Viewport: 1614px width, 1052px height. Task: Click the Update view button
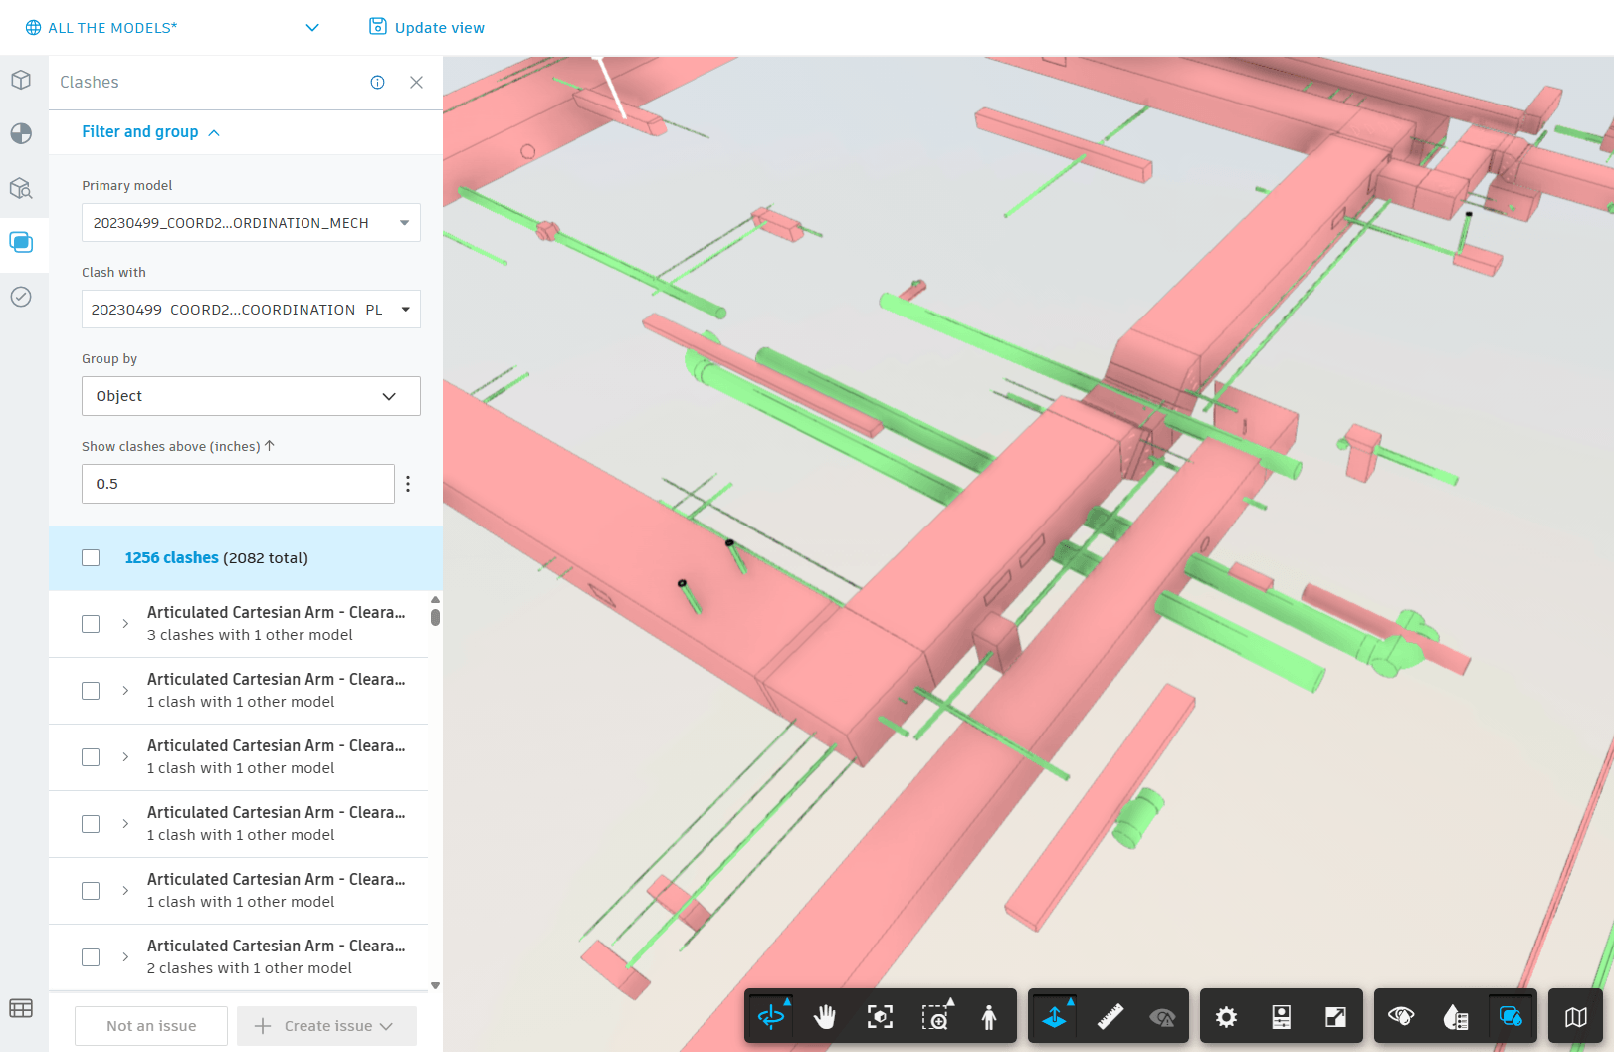click(x=427, y=28)
